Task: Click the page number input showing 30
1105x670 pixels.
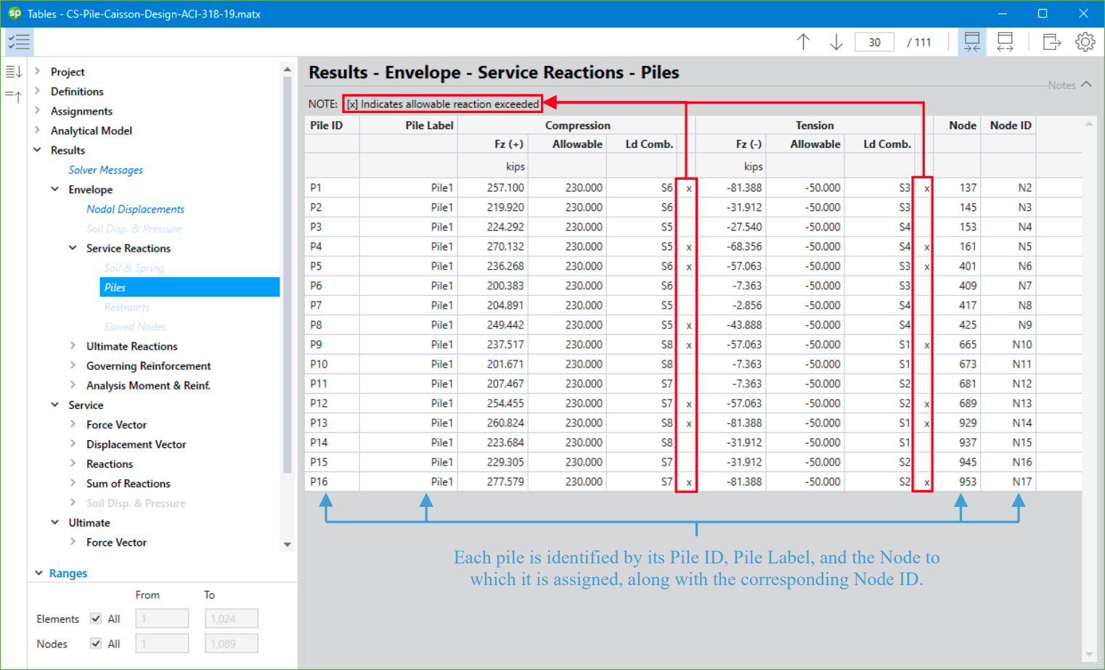Action: [874, 41]
